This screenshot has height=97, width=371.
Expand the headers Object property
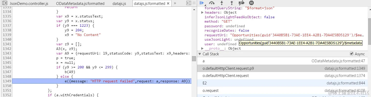(x=203, y=12)
